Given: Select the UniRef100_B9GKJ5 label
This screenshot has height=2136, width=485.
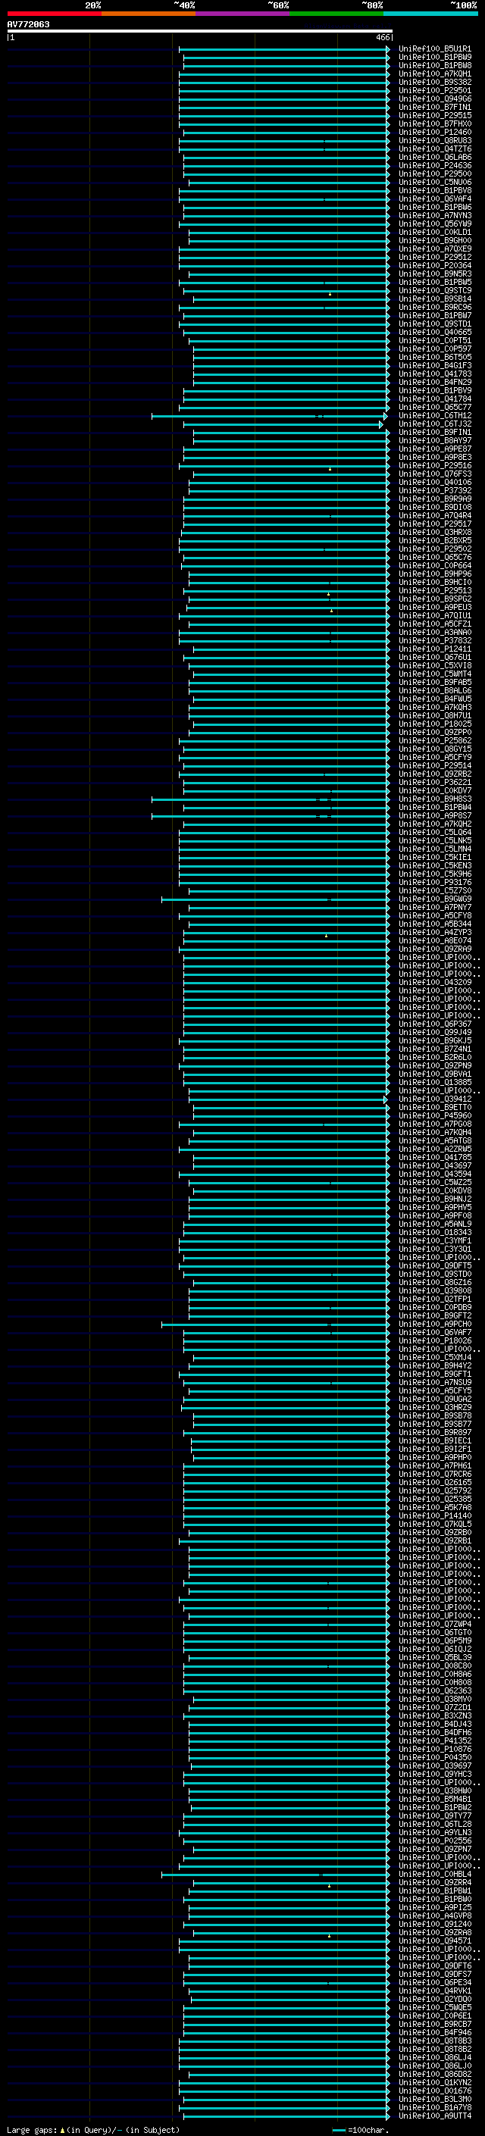Looking at the screenshot, I should 434,1041.
